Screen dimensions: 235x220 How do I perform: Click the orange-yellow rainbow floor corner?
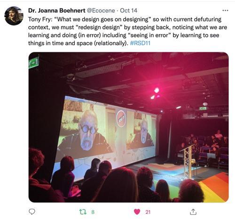[216, 187]
